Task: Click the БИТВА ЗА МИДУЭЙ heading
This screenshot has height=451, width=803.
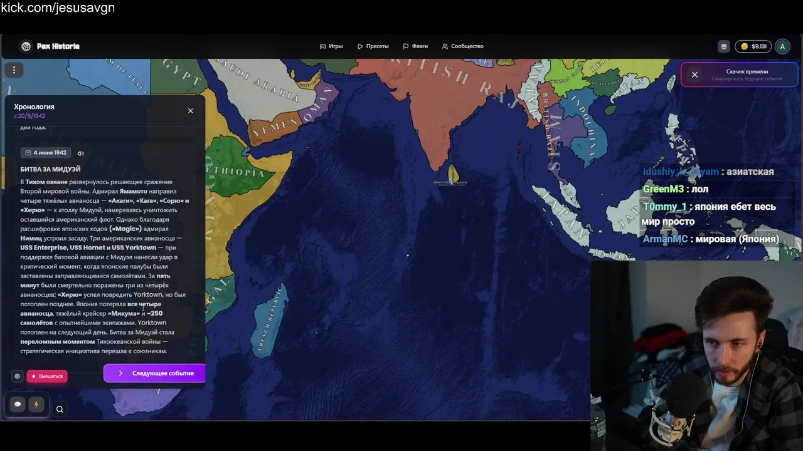Action: [x=50, y=169]
